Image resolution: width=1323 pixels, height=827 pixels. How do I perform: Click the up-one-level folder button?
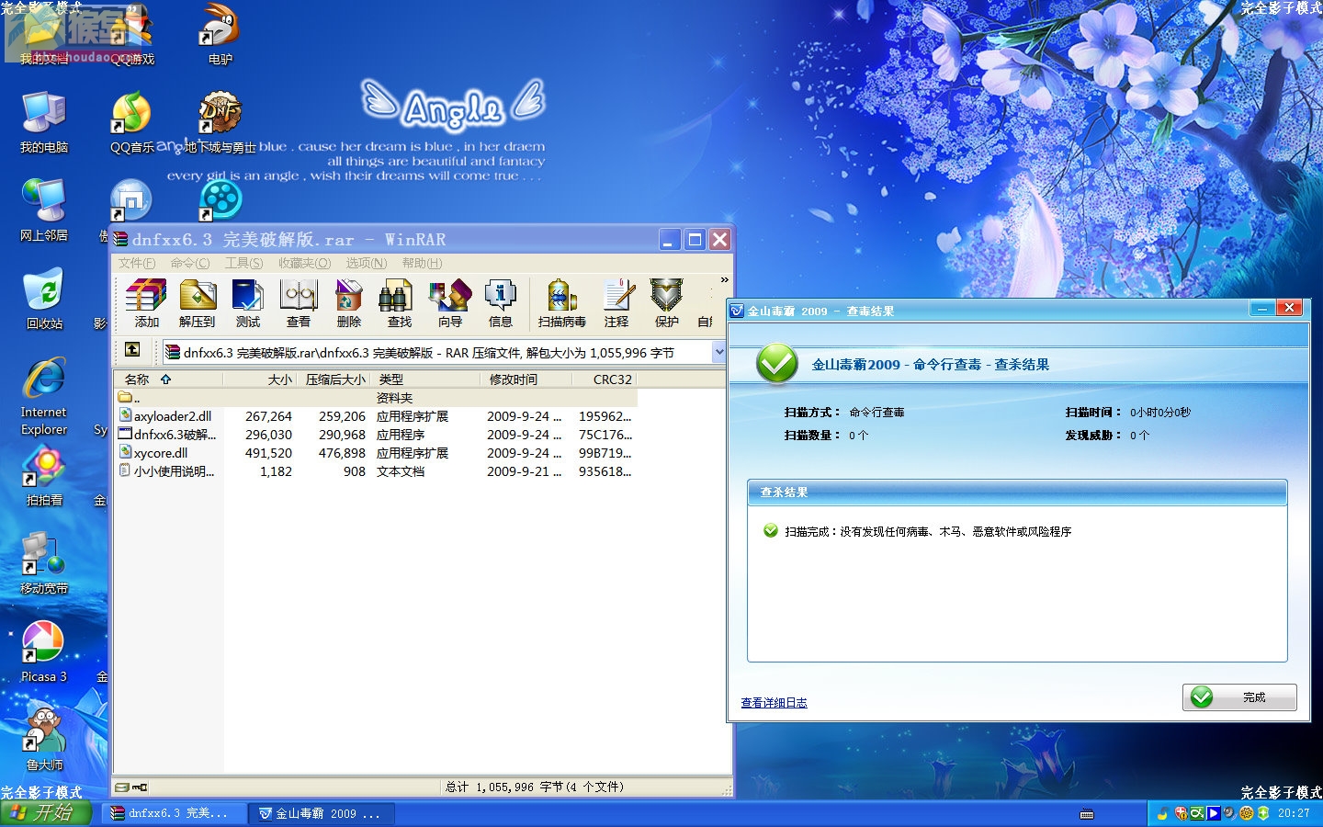tap(132, 349)
